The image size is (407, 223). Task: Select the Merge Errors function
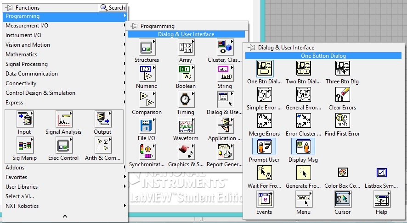(x=264, y=120)
